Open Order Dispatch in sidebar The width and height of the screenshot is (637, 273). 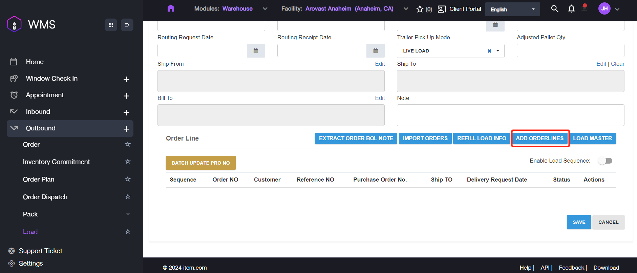point(45,197)
